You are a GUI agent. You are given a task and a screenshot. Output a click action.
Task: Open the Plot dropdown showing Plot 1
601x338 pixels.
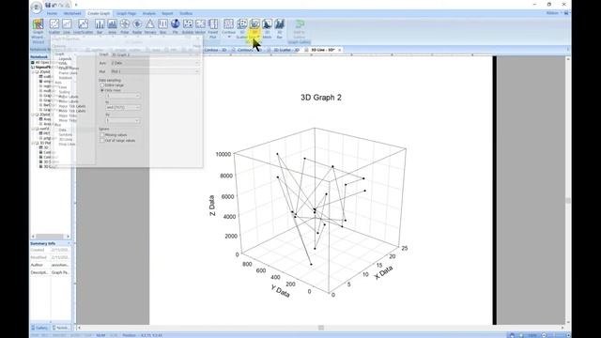tap(155, 71)
